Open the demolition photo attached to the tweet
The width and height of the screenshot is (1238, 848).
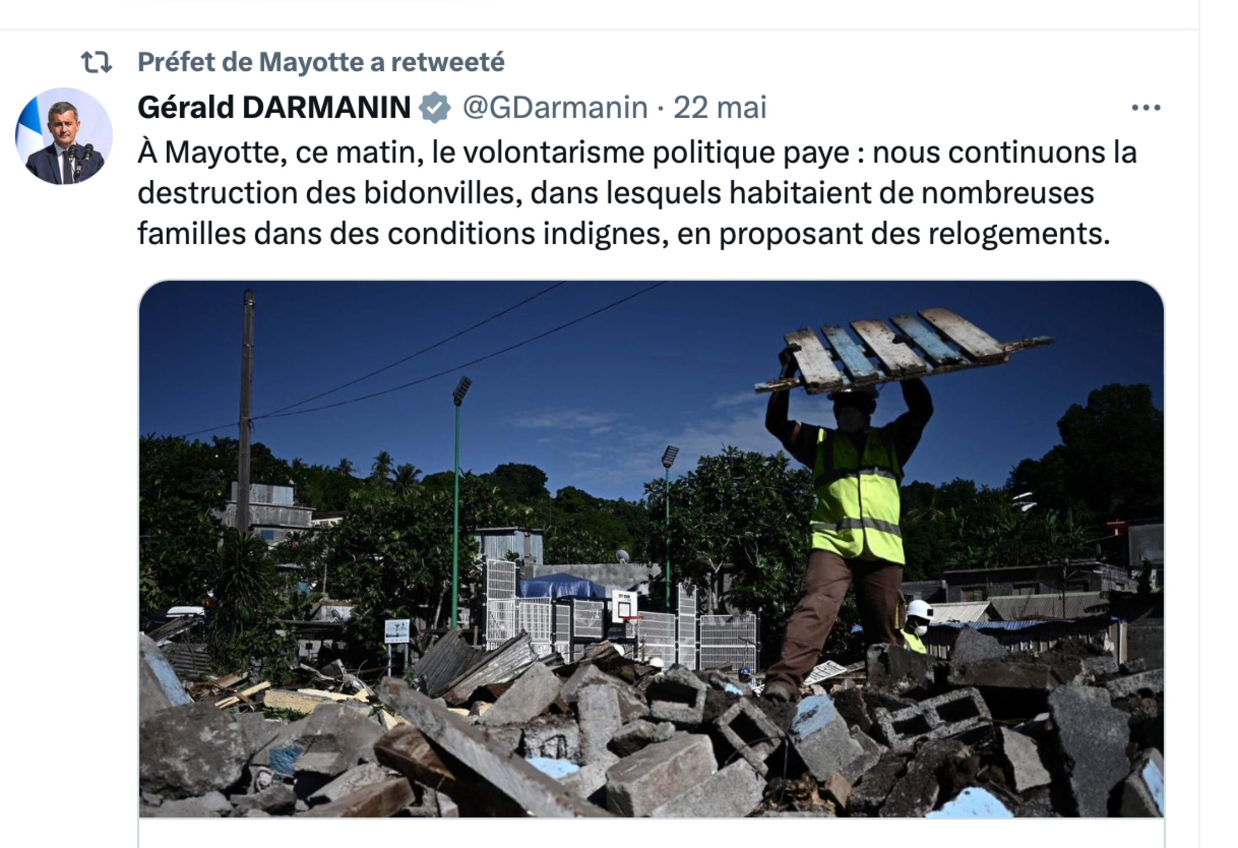coord(651,549)
